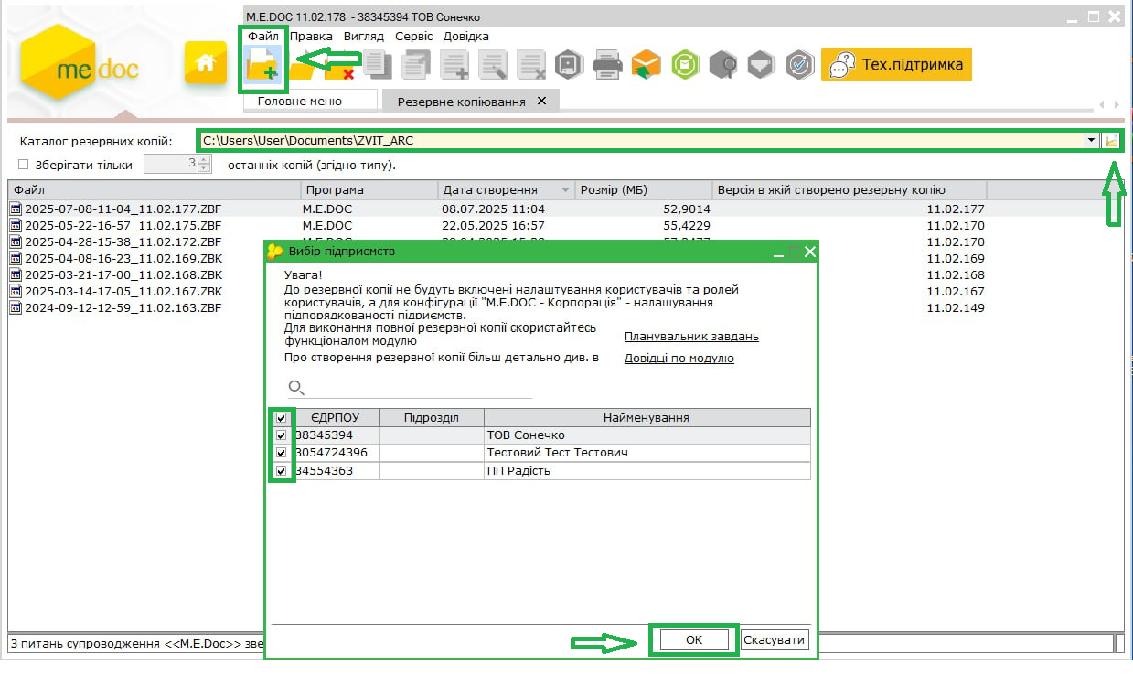1133x676 pixels.
Task: Open the 'Дата створення' column sort dropdown
Action: [565, 190]
